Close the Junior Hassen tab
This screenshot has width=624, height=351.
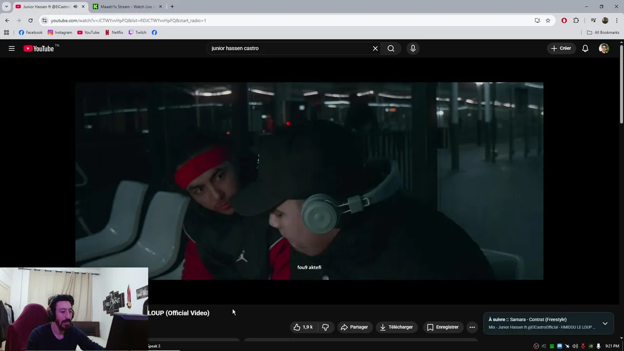(83, 7)
